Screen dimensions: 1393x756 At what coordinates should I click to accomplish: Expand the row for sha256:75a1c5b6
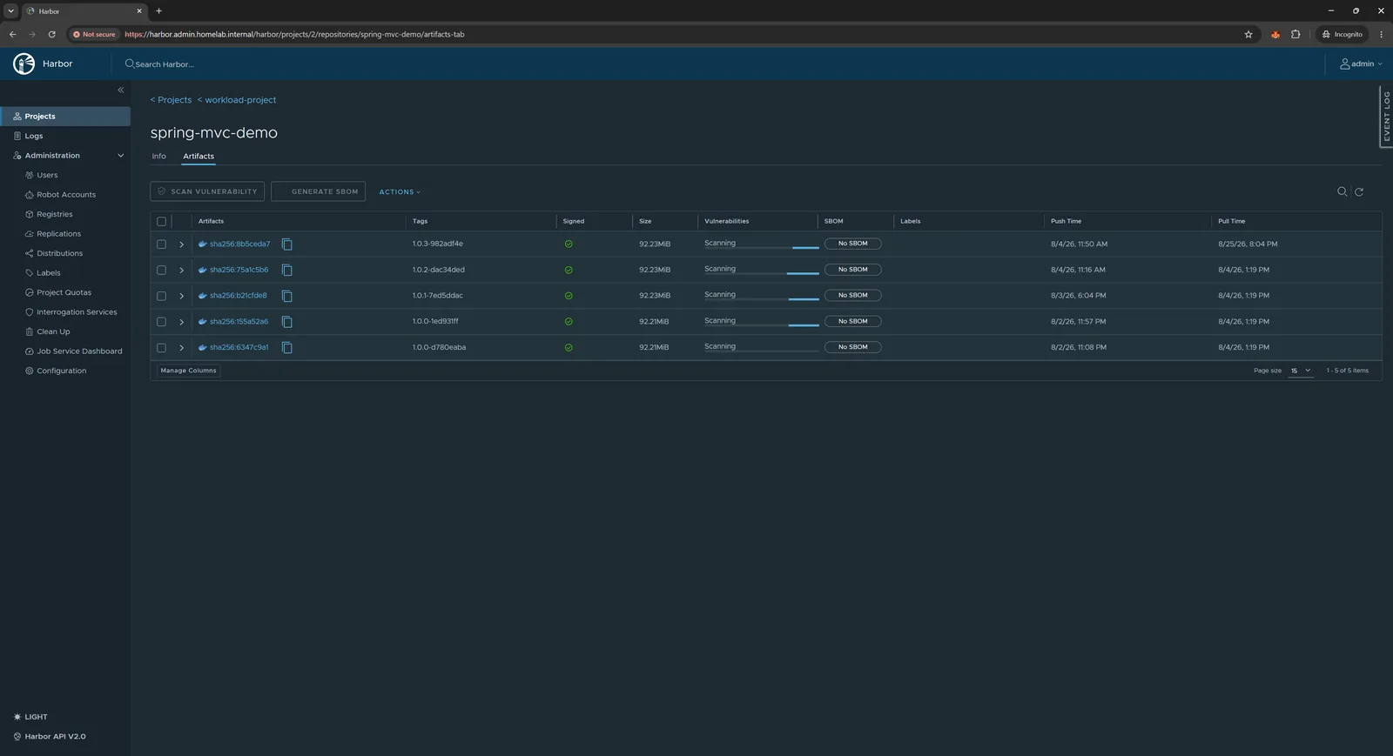181,271
